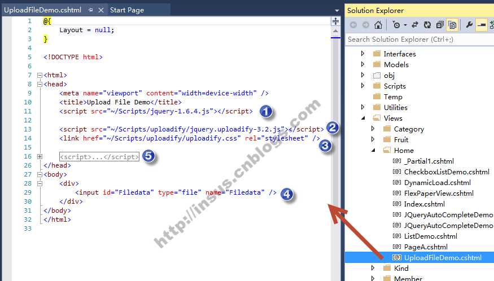494x281 pixels.
Task: Click Sync with Active Document icon
Action: click(x=415, y=25)
